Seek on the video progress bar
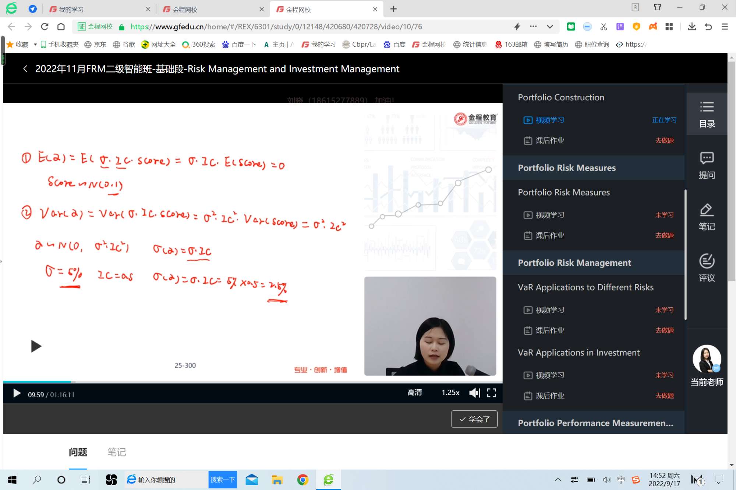 221,382
